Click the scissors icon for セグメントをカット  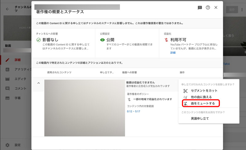pyautogui.click(x=185, y=91)
